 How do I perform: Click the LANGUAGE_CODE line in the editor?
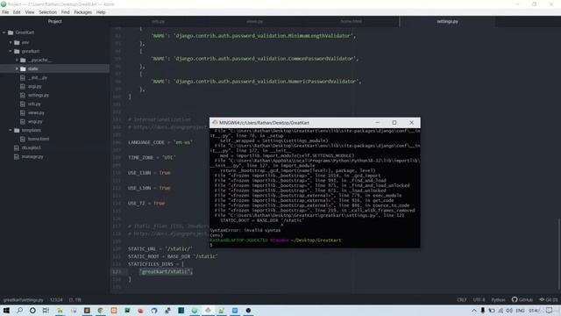[160, 142]
